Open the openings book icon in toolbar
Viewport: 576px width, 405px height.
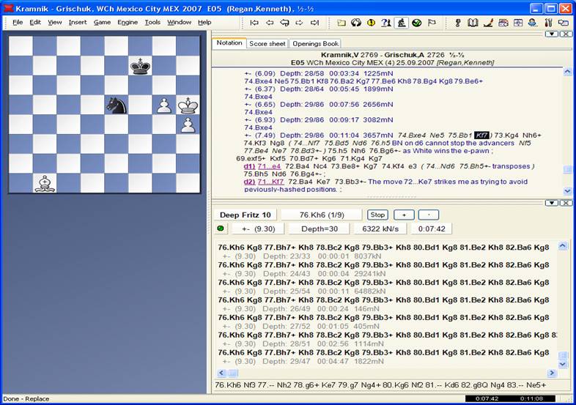(x=473, y=23)
